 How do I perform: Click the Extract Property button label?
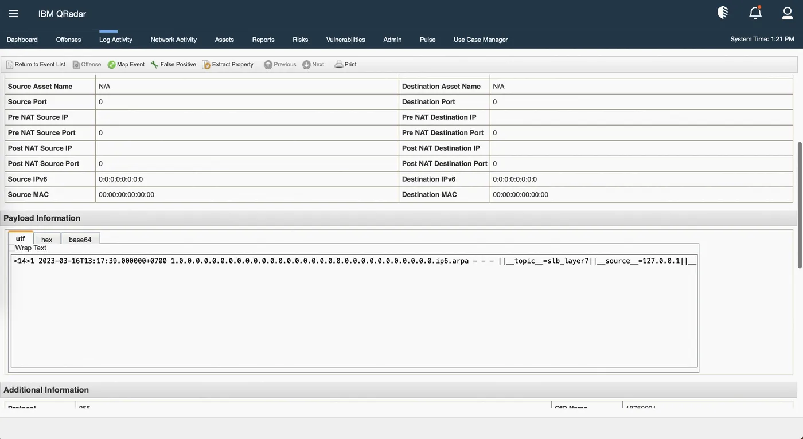pos(233,65)
